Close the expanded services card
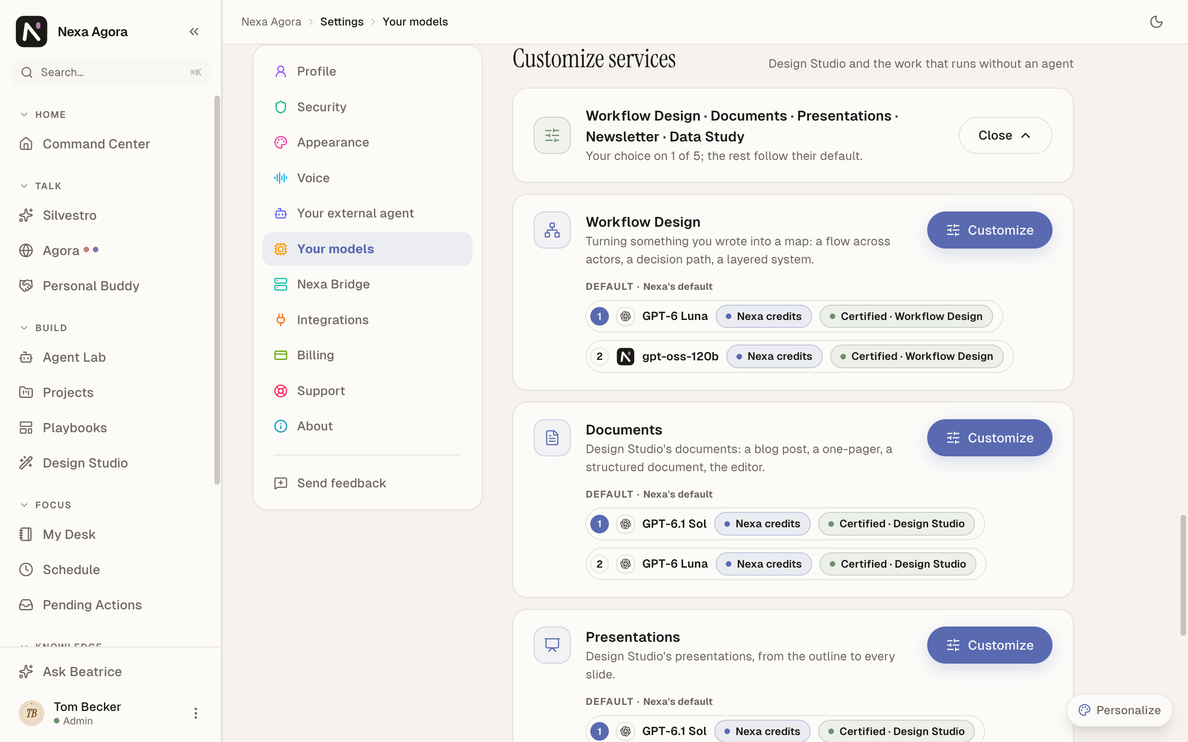The image size is (1188, 742). coord(1005,135)
